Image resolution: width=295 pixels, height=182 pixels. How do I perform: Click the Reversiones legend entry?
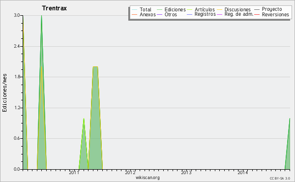point(272,14)
